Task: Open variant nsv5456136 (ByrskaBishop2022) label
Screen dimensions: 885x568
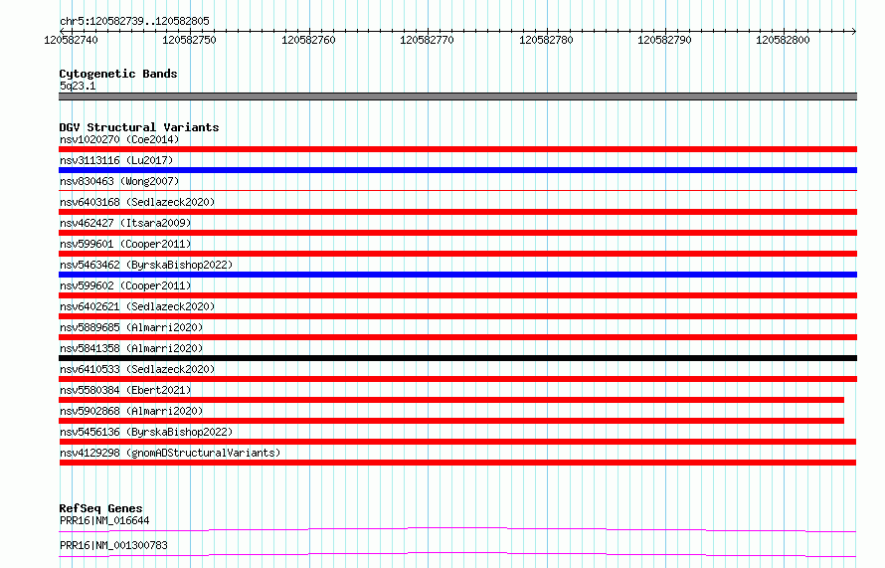Action: point(146,432)
